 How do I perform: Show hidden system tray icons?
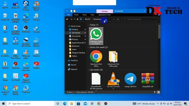[158, 104]
